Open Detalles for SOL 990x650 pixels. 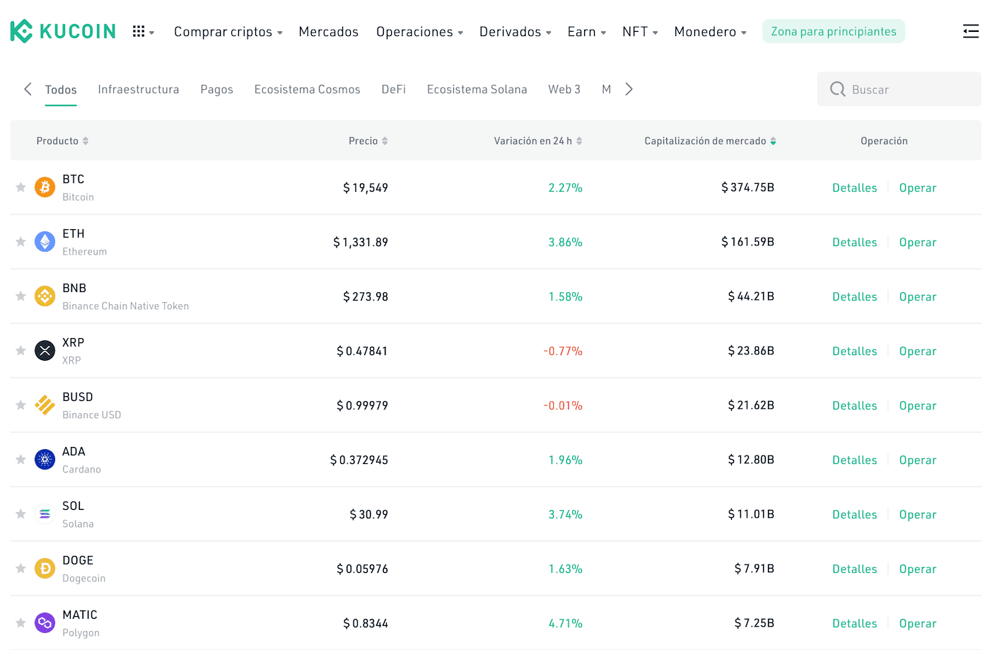pyautogui.click(x=855, y=515)
